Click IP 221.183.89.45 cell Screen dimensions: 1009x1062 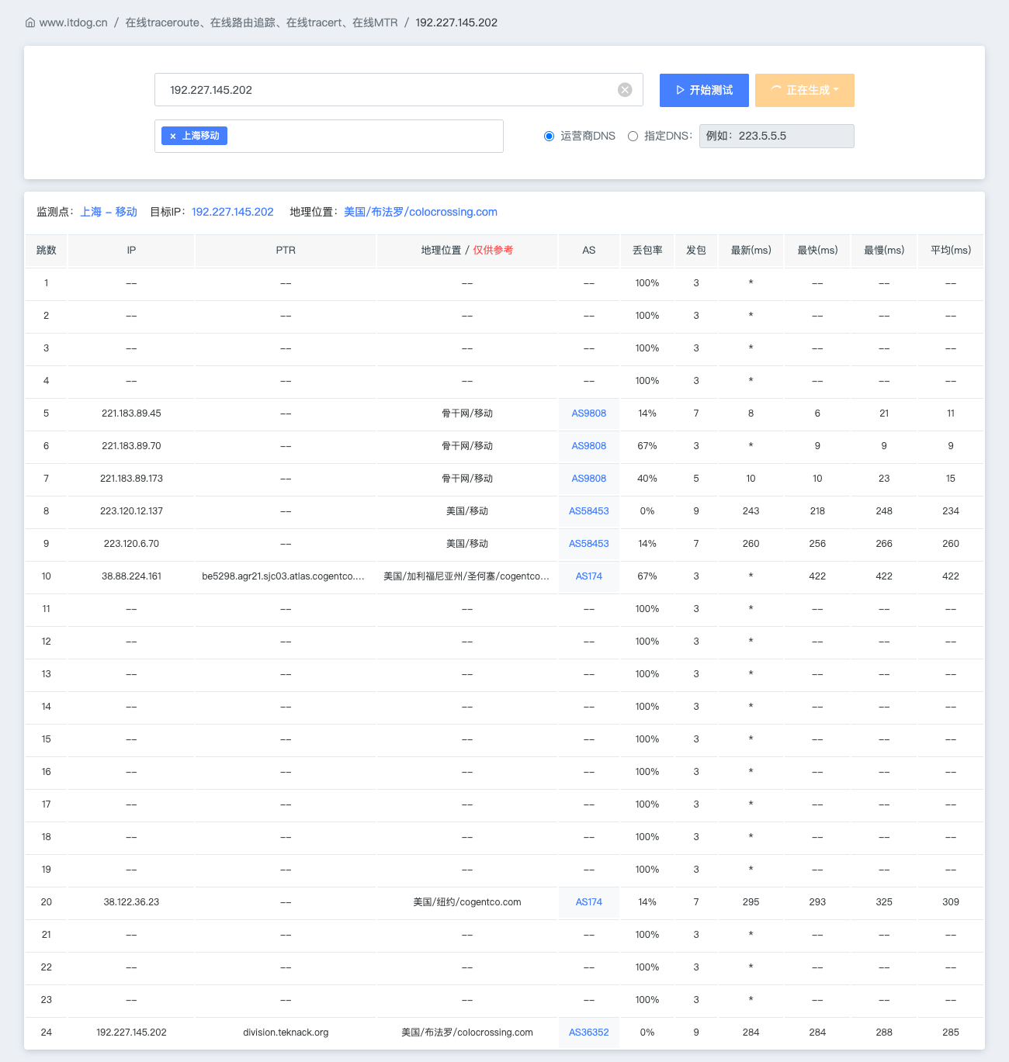click(131, 413)
